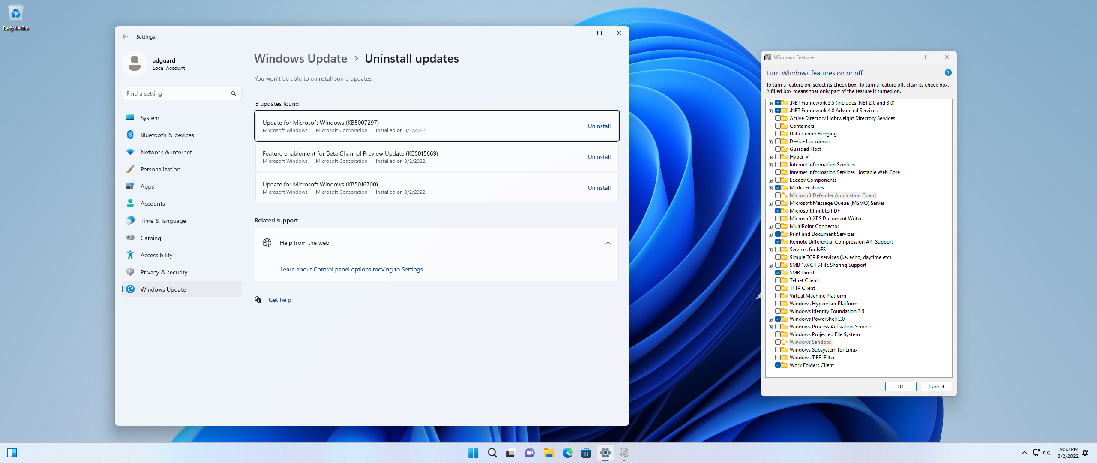
Task: Expand Print and Document Services node
Action: (770, 235)
